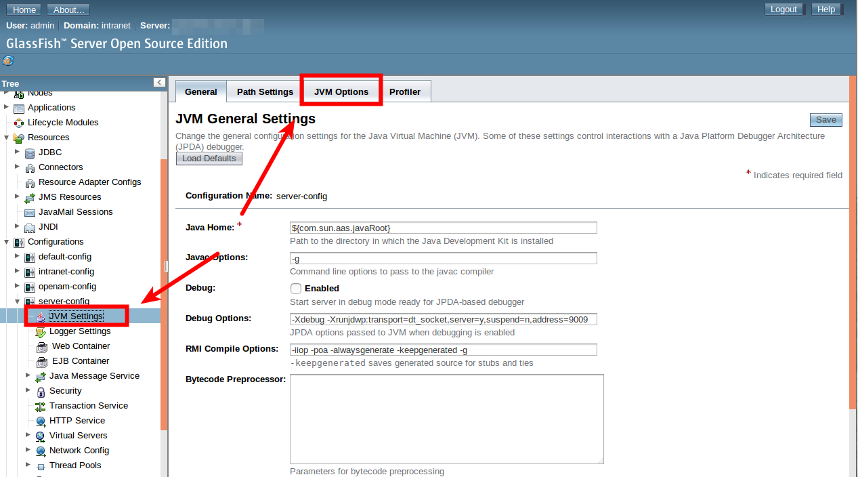Expand the default-config node
The image size is (858, 477).
[17, 256]
